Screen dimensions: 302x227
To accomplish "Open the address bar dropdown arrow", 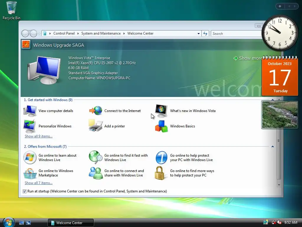I will point(198,34).
